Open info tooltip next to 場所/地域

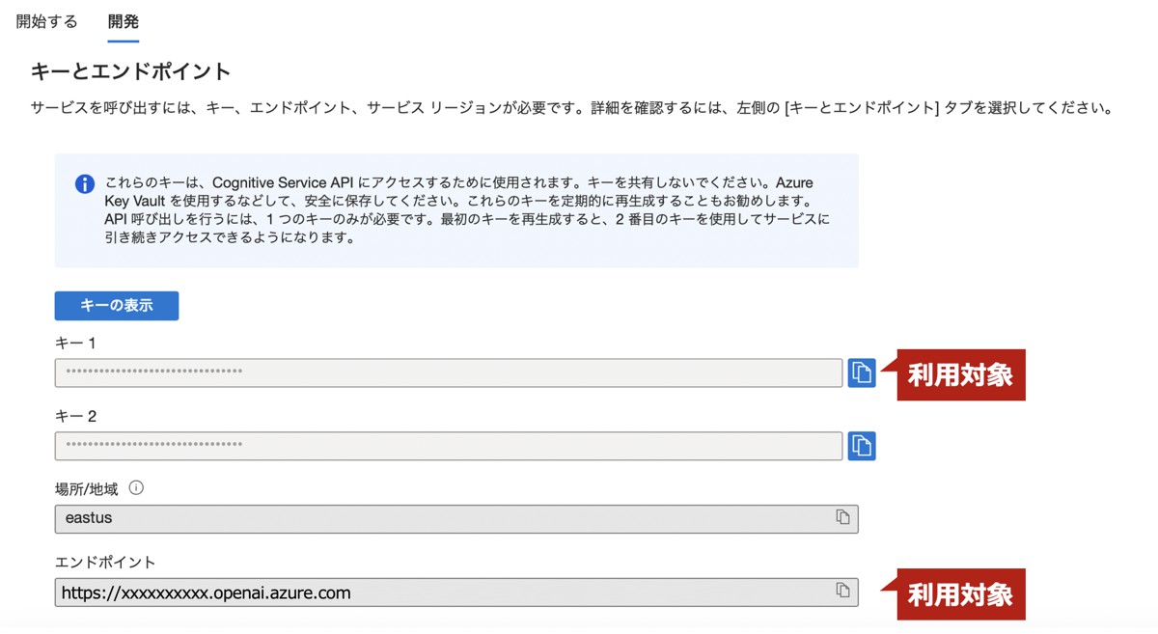coord(136,488)
